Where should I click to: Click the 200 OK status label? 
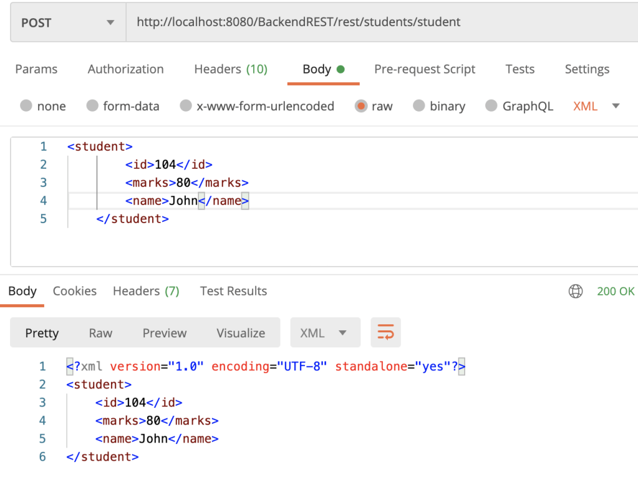click(615, 291)
